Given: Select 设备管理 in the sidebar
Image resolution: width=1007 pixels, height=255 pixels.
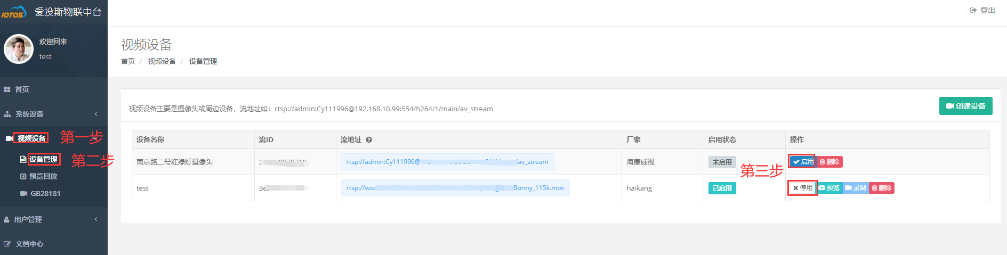Looking at the screenshot, I should click(x=43, y=159).
